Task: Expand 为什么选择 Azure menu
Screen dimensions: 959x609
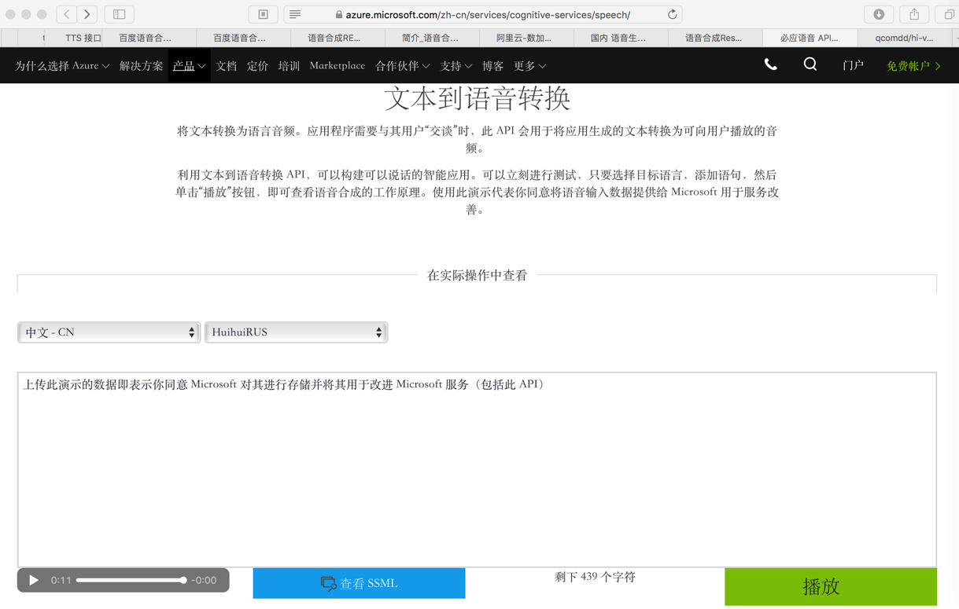Action: (x=62, y=66)
